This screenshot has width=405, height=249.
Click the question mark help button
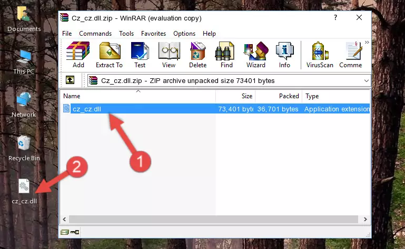[335, 17]
